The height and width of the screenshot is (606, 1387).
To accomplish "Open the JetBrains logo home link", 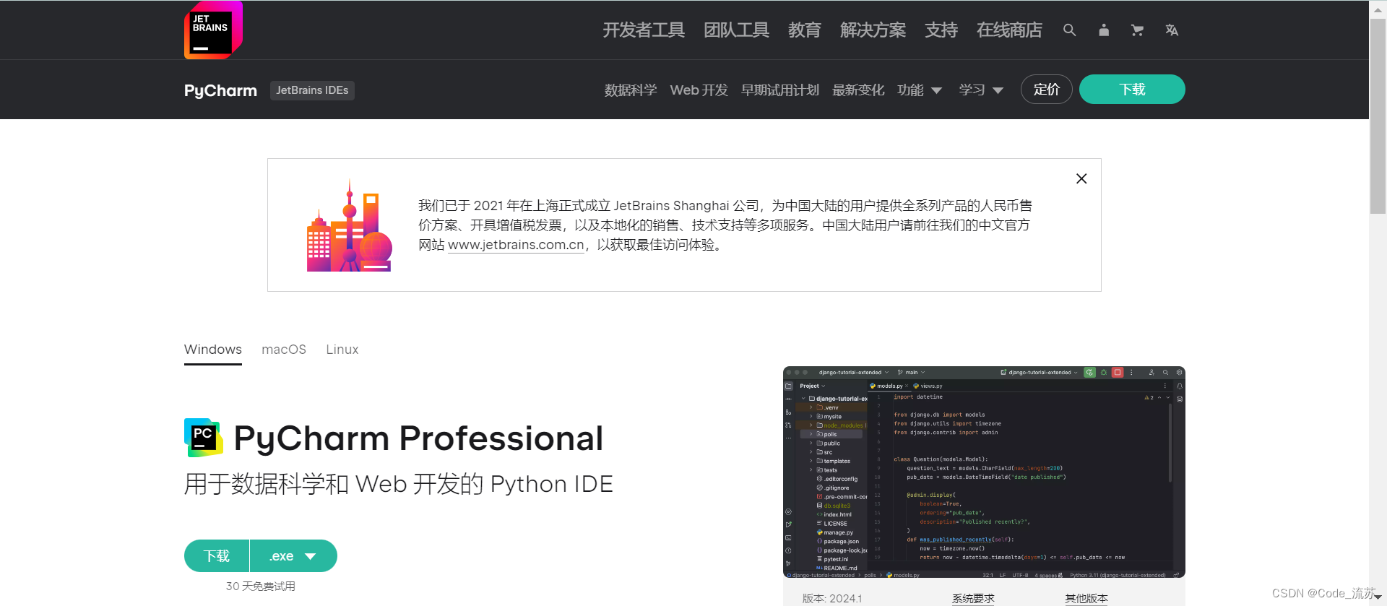I will (213, 30).
